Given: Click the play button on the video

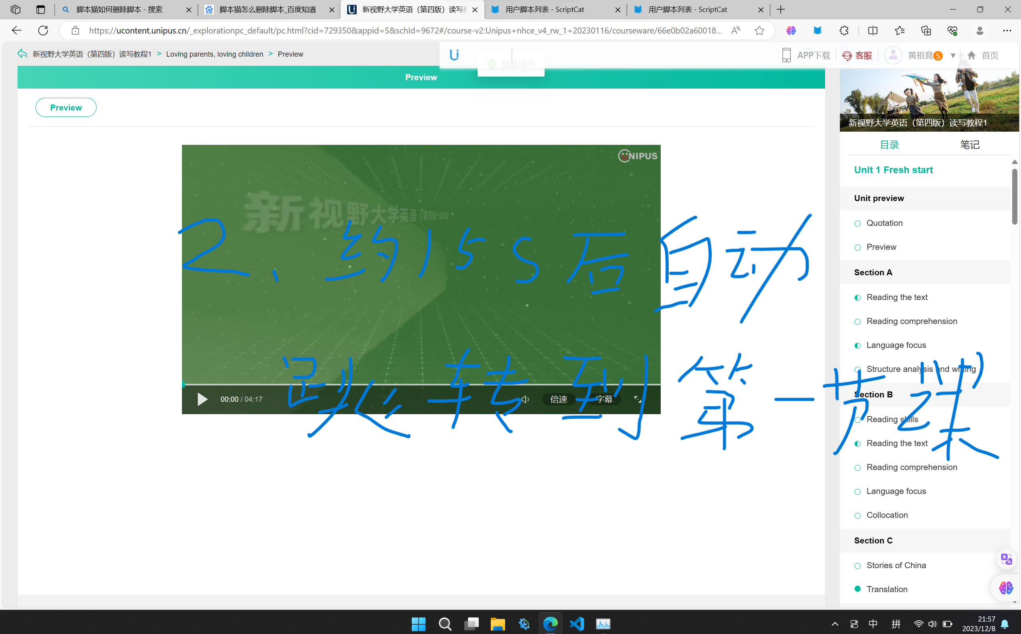Looking at the screenshot, I should tap(203, 399).
